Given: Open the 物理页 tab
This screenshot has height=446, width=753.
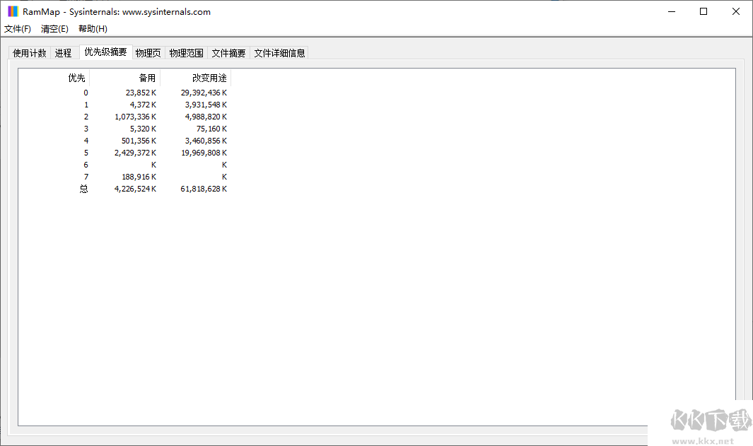Looking at the screenshot, I should (148, 52).
